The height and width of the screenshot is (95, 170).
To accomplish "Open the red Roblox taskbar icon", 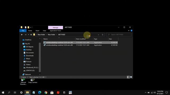I will tap(58, 93).
